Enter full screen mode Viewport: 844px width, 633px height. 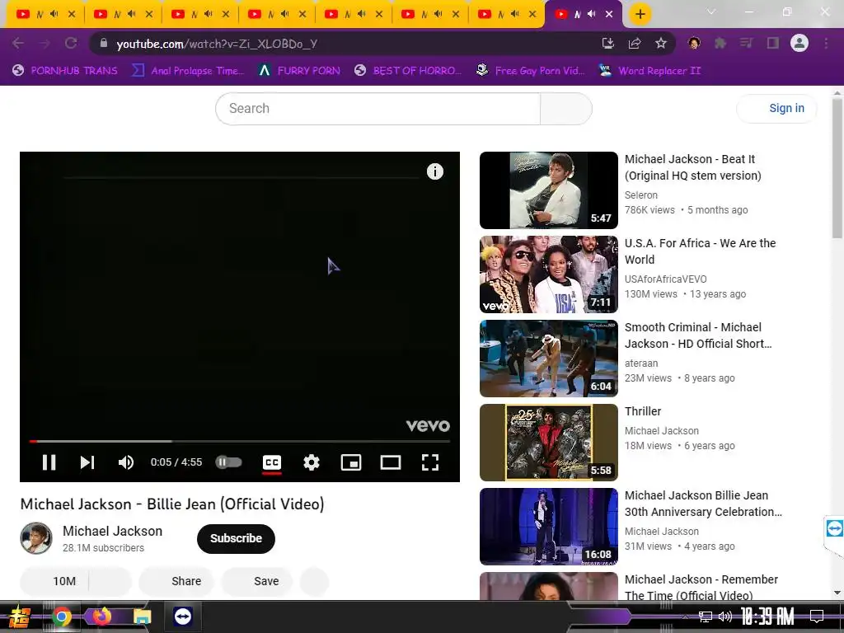click(430, 462)
